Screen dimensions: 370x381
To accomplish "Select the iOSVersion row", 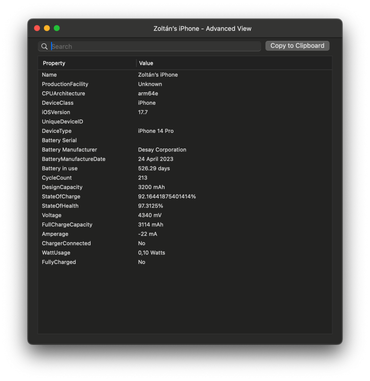I will tap(185, 112).
